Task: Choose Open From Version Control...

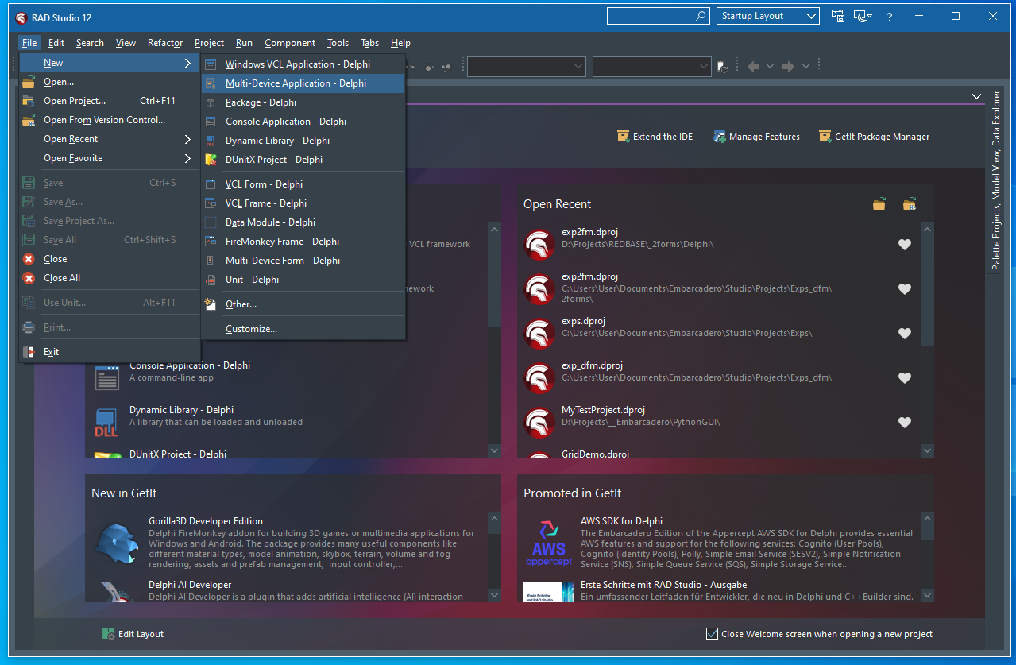Action: 110,120
